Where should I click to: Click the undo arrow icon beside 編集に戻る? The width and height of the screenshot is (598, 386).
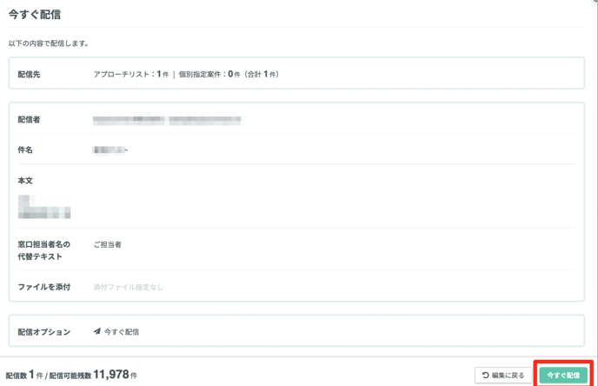click(486, 375)
